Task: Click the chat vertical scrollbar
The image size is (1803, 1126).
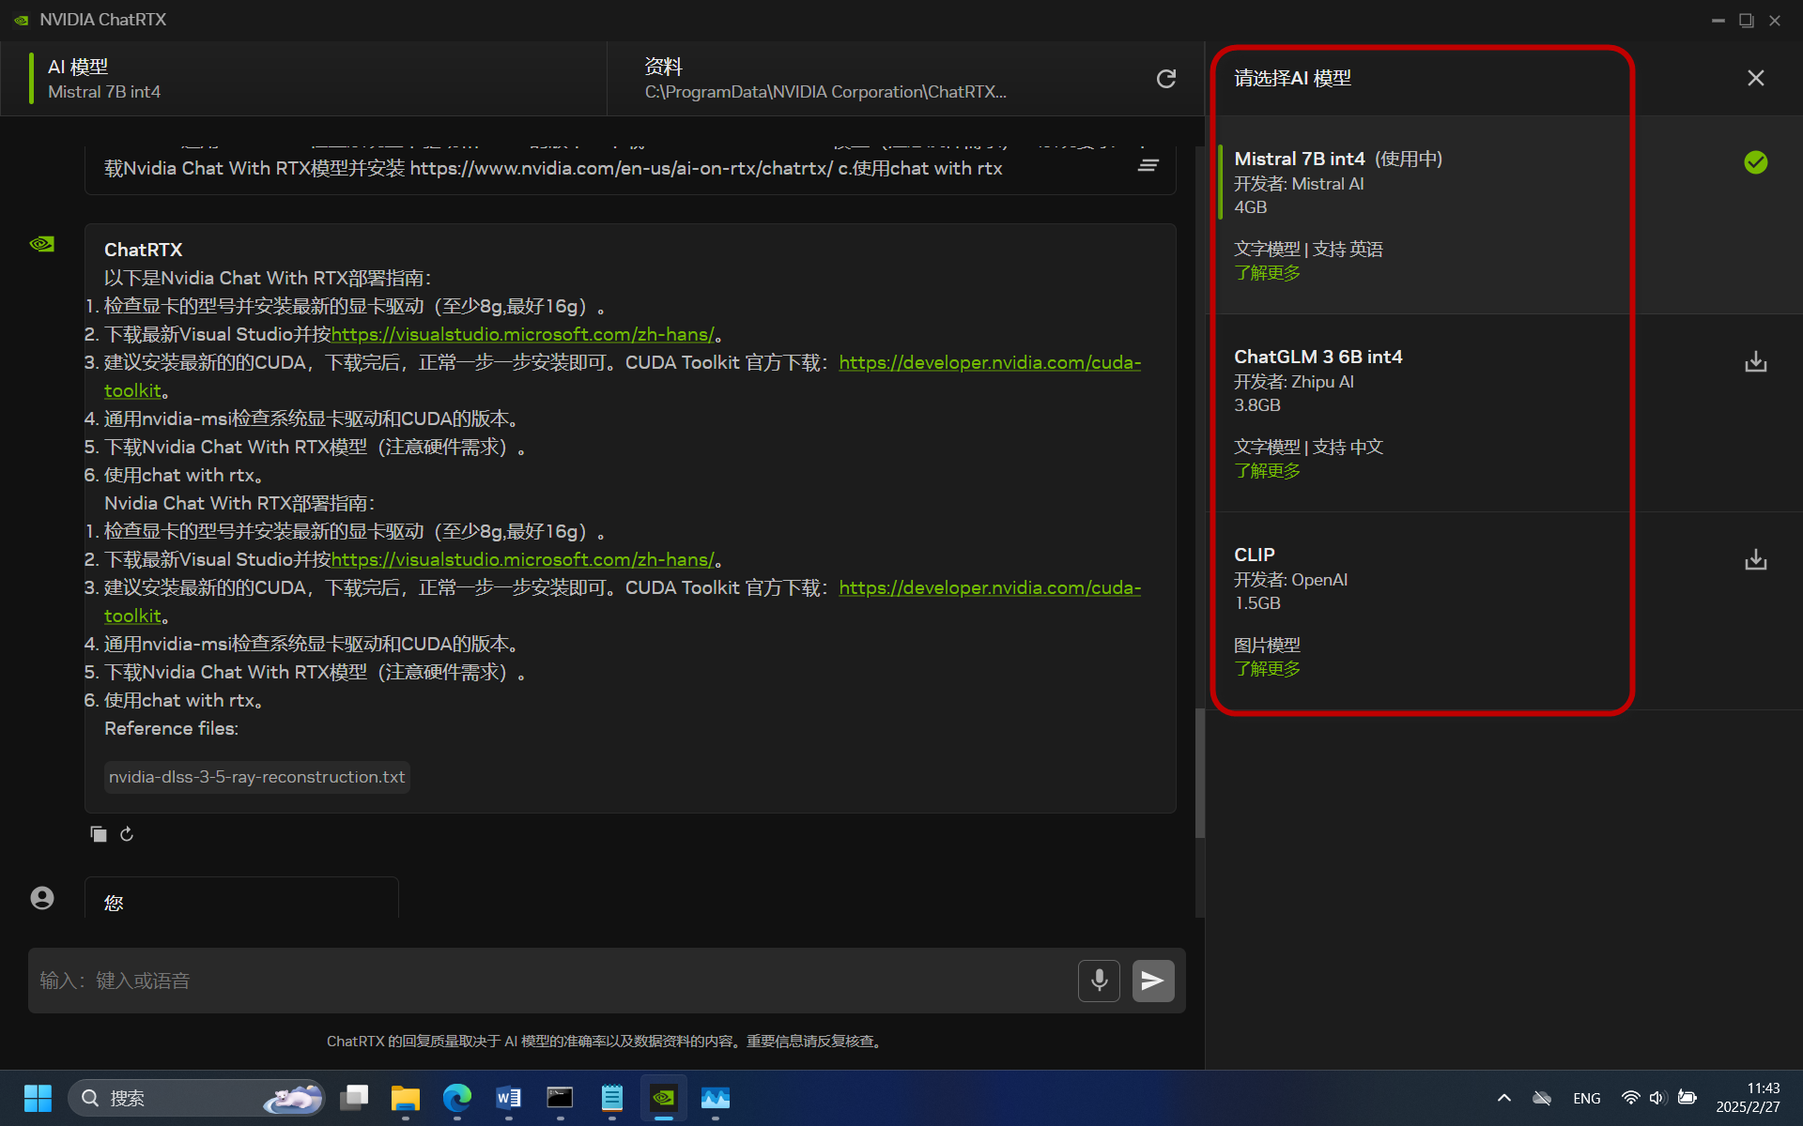Action: pos(1200,773)
